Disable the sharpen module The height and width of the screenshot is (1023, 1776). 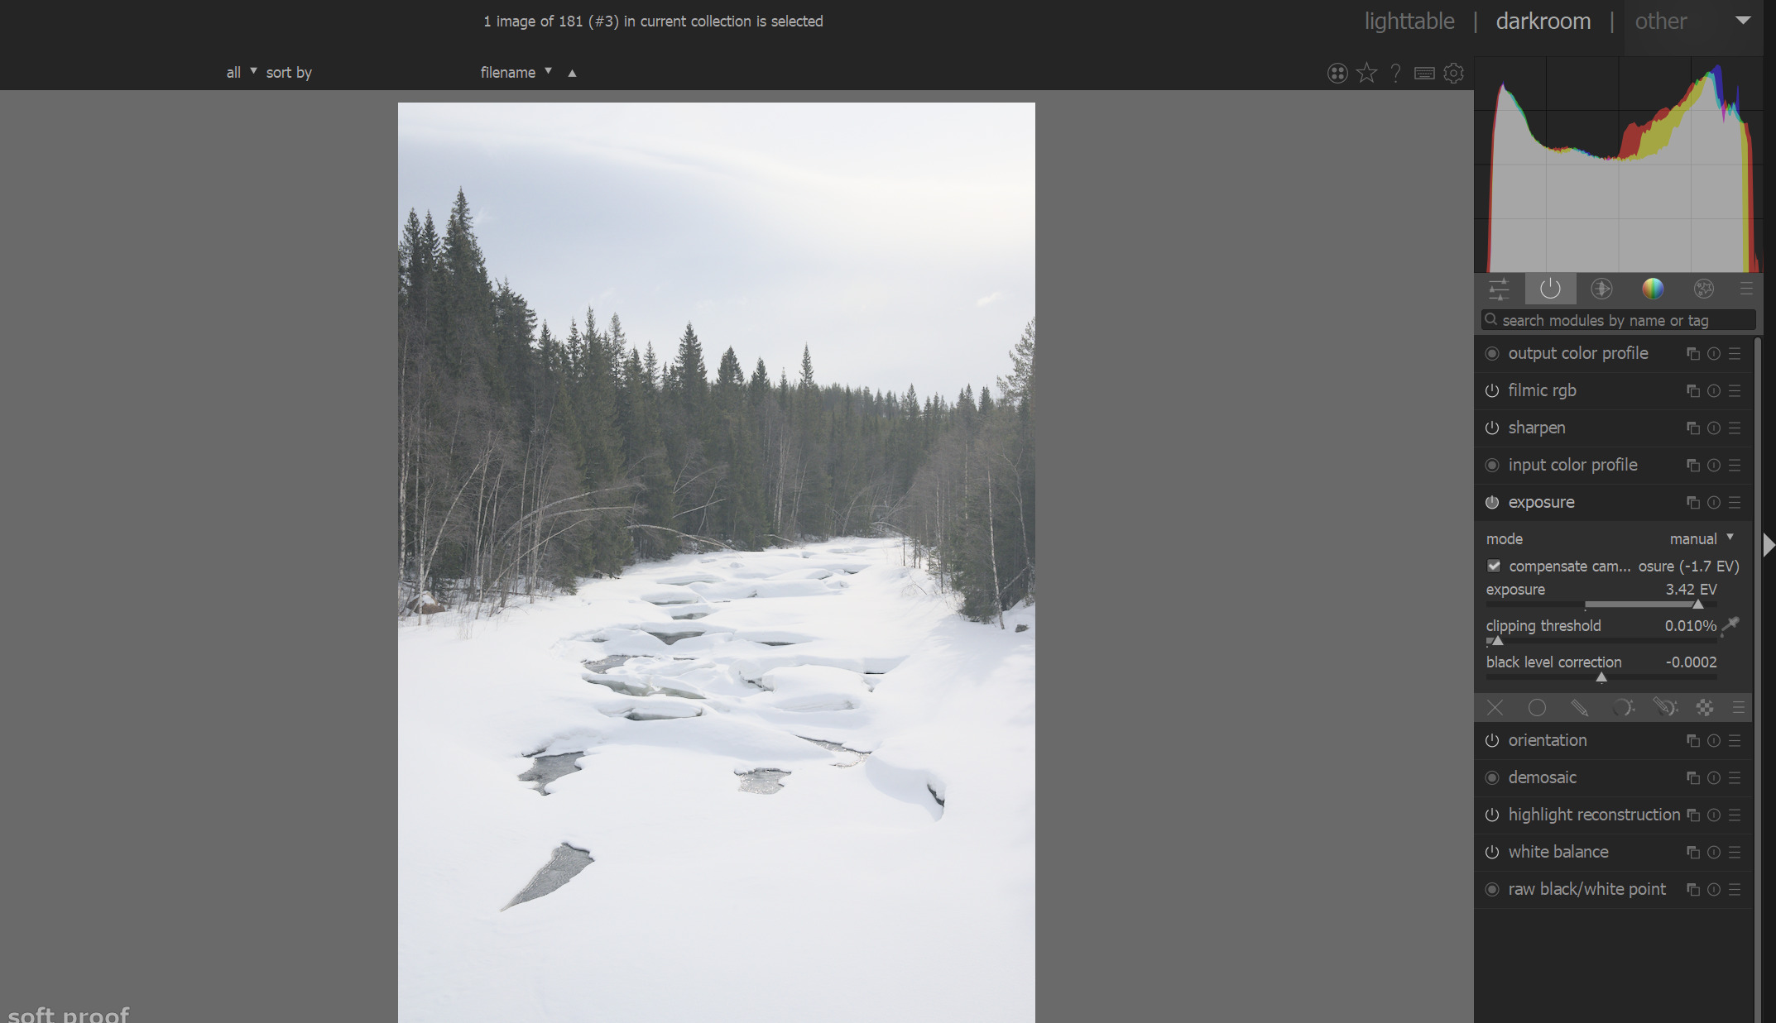tap(1492, 428)
